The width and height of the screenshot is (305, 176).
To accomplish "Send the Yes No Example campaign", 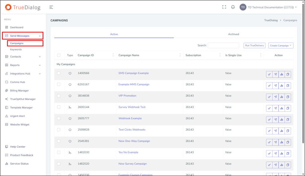I will [276, 153].
